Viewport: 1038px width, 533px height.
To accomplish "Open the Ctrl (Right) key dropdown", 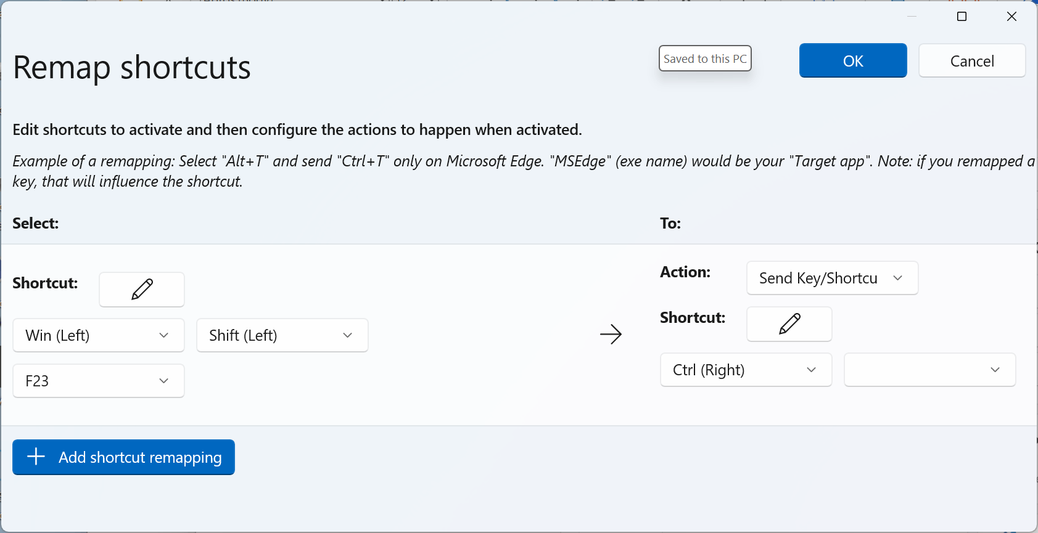I will [x=746, y=370].
